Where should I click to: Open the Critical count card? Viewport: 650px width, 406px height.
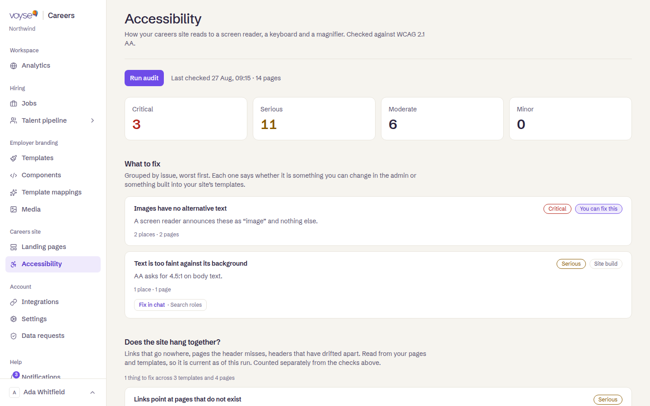click(186, 119)
